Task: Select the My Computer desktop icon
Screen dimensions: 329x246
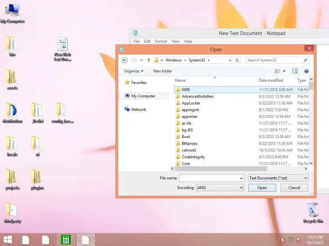Action: click(13, 13)
